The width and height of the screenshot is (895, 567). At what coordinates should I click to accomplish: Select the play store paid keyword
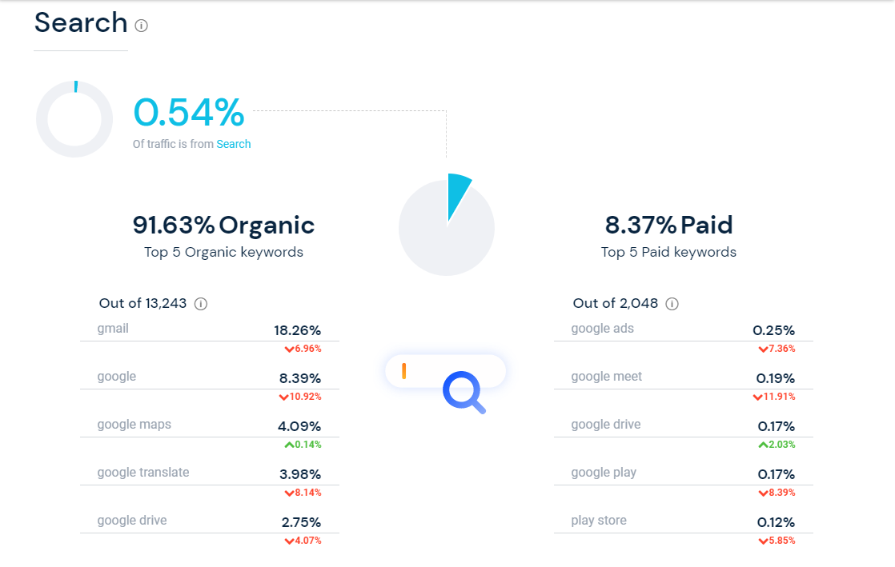click(599, 521)
